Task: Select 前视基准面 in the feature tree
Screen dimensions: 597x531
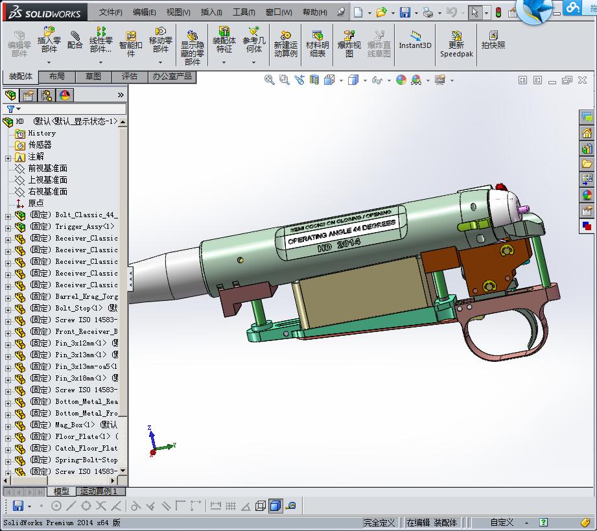Action: click(x=47, y=169)
